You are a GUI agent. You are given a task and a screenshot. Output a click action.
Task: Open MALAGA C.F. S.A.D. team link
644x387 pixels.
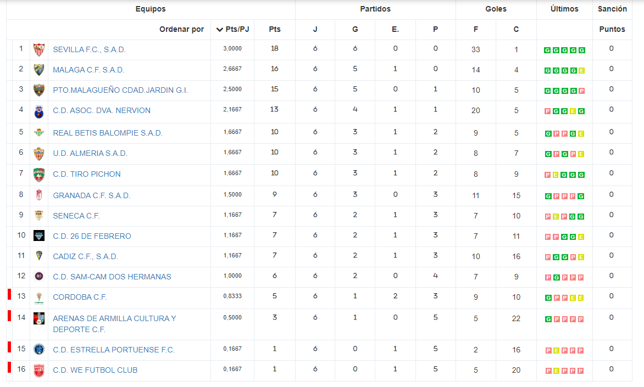(88, 70)
